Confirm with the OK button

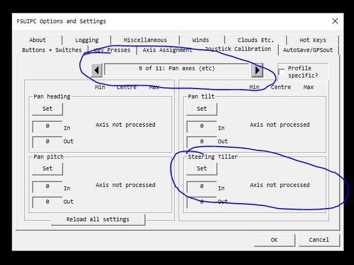274,240
